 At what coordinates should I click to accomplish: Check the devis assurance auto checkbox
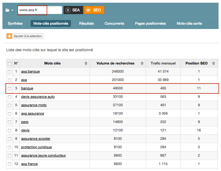coord(10,97)
